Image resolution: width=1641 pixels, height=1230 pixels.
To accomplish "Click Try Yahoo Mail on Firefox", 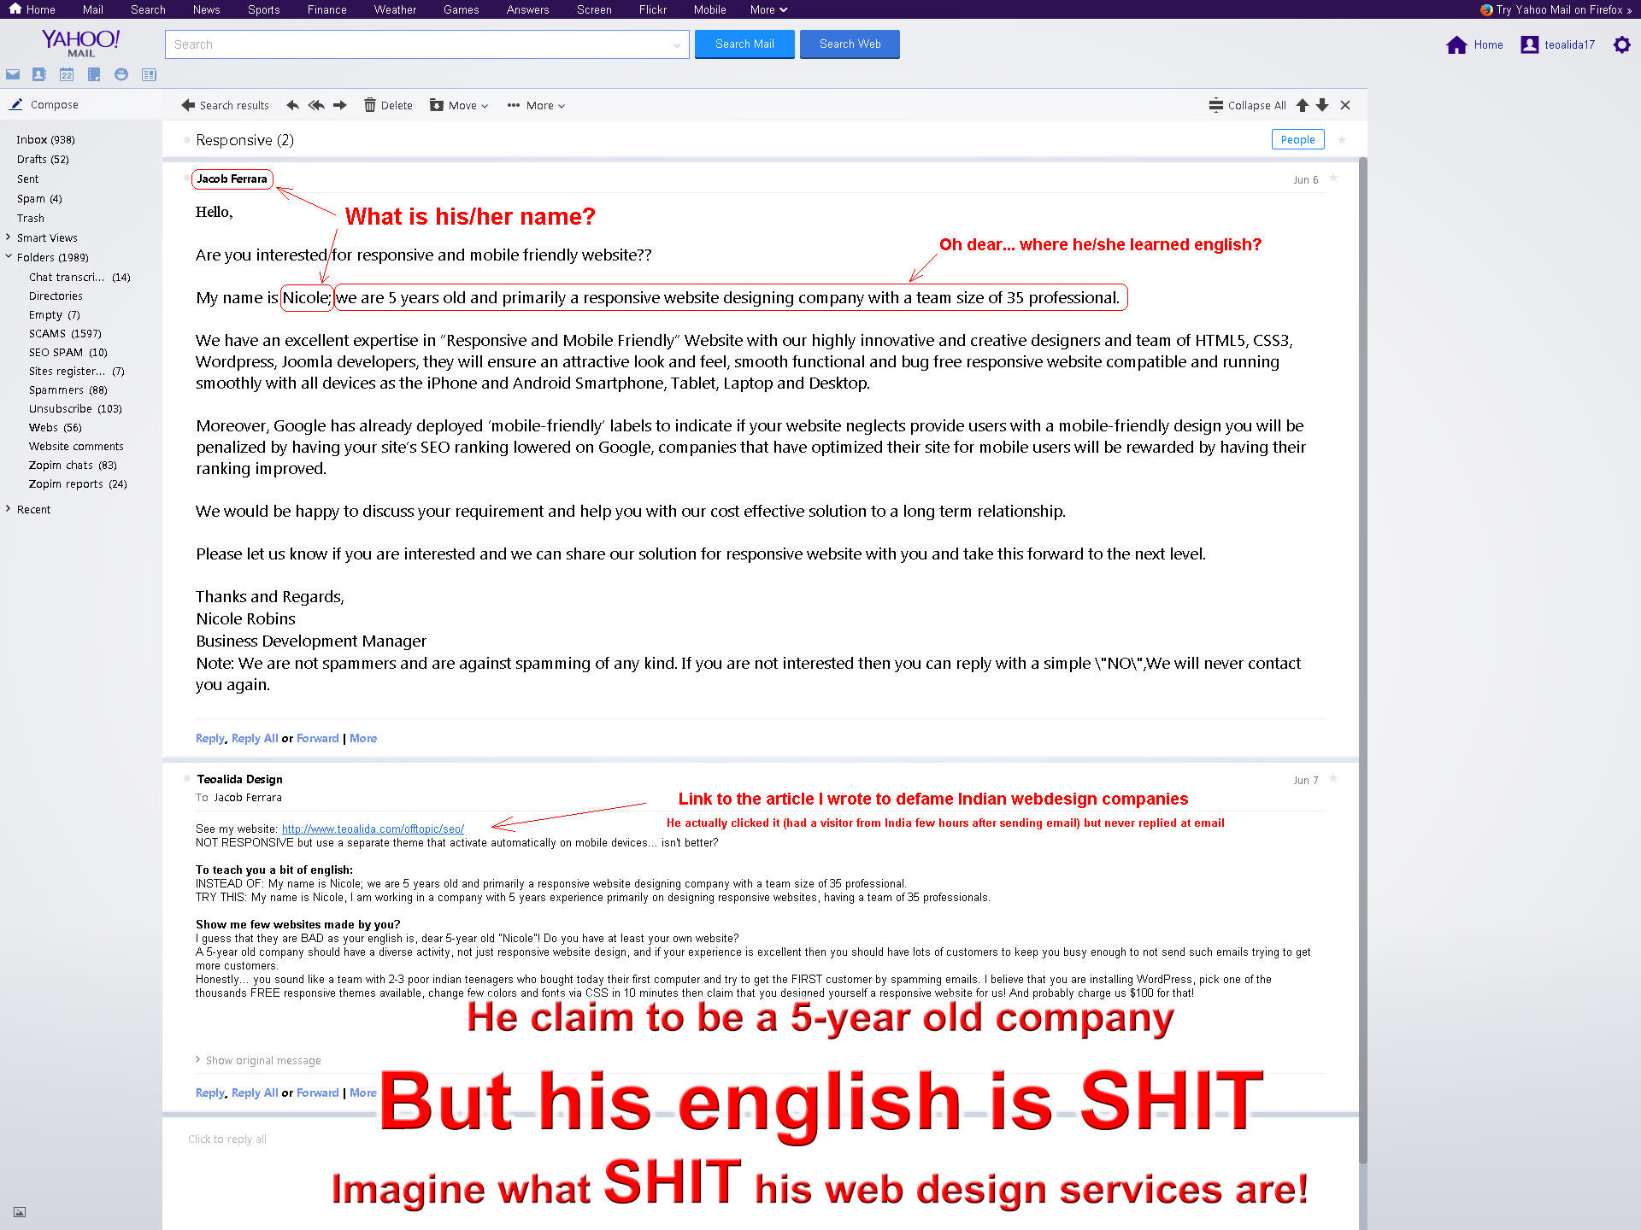I will click(x=1557, y=9).
